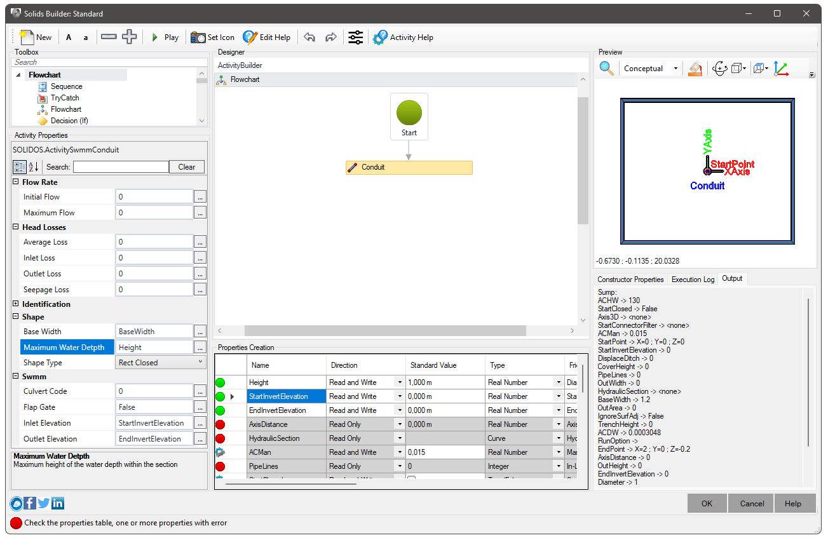
Task: Click the round blue logo icon beside Facebook
Action: [17, 504]
